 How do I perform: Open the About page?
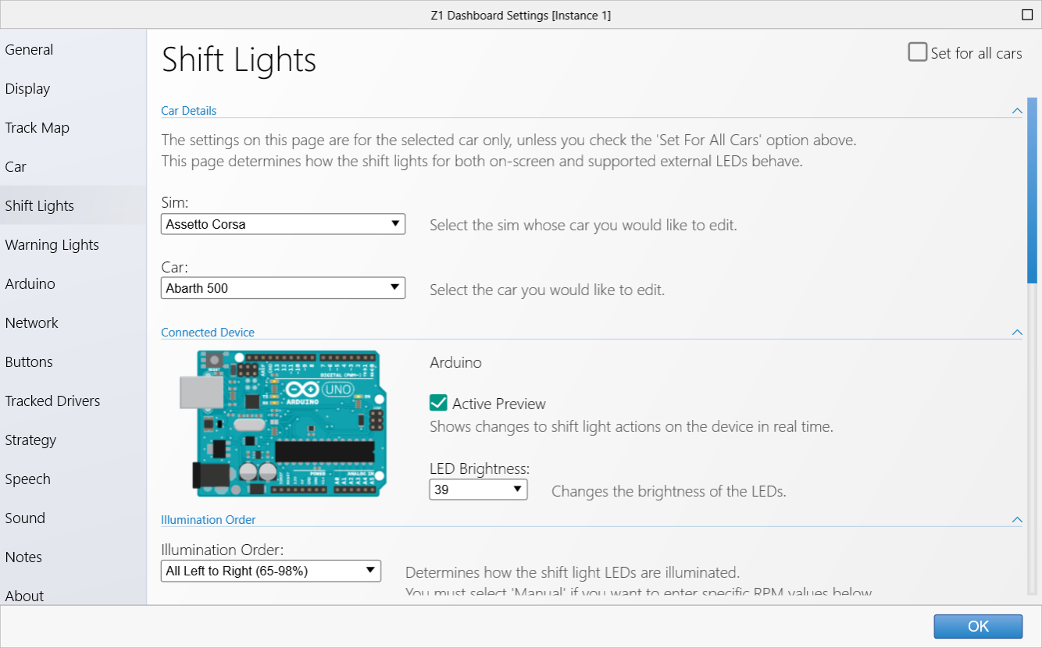24,596
